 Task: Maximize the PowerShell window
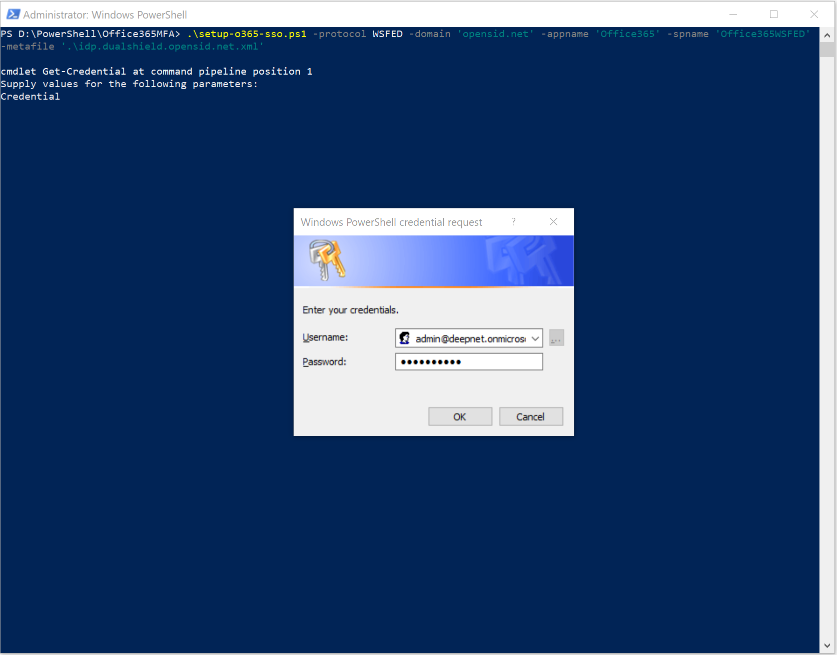point(773,15)
